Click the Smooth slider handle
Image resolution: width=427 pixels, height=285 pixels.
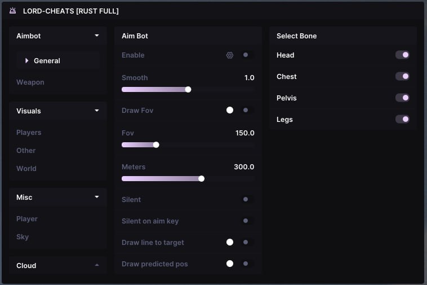(x=188, y=89)
